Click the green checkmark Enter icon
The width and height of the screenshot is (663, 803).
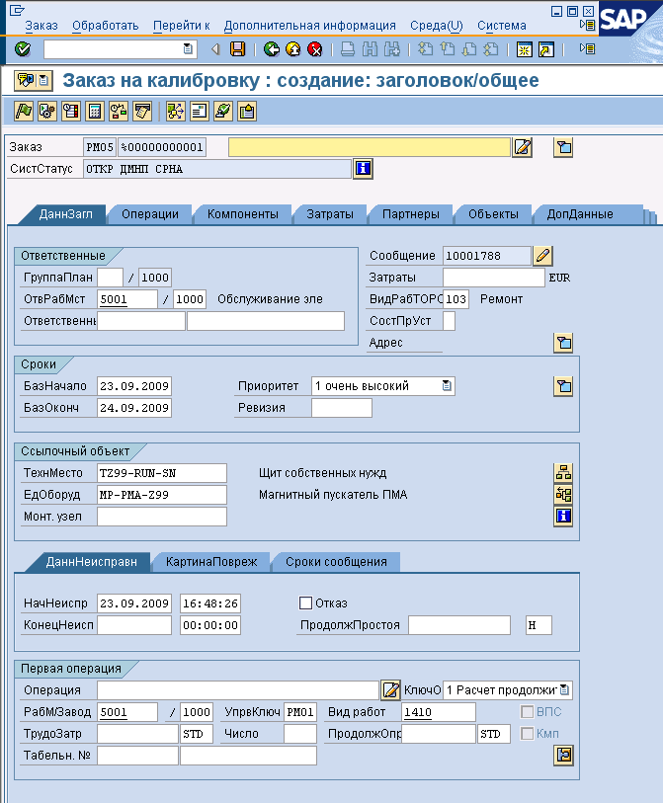click(23, 49)
